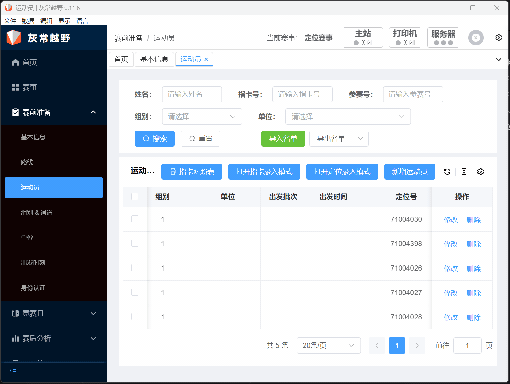Click the 首页 home icon in sidebar
The width and height of the screenshot is (510, 384).
(x=15, y=62)
